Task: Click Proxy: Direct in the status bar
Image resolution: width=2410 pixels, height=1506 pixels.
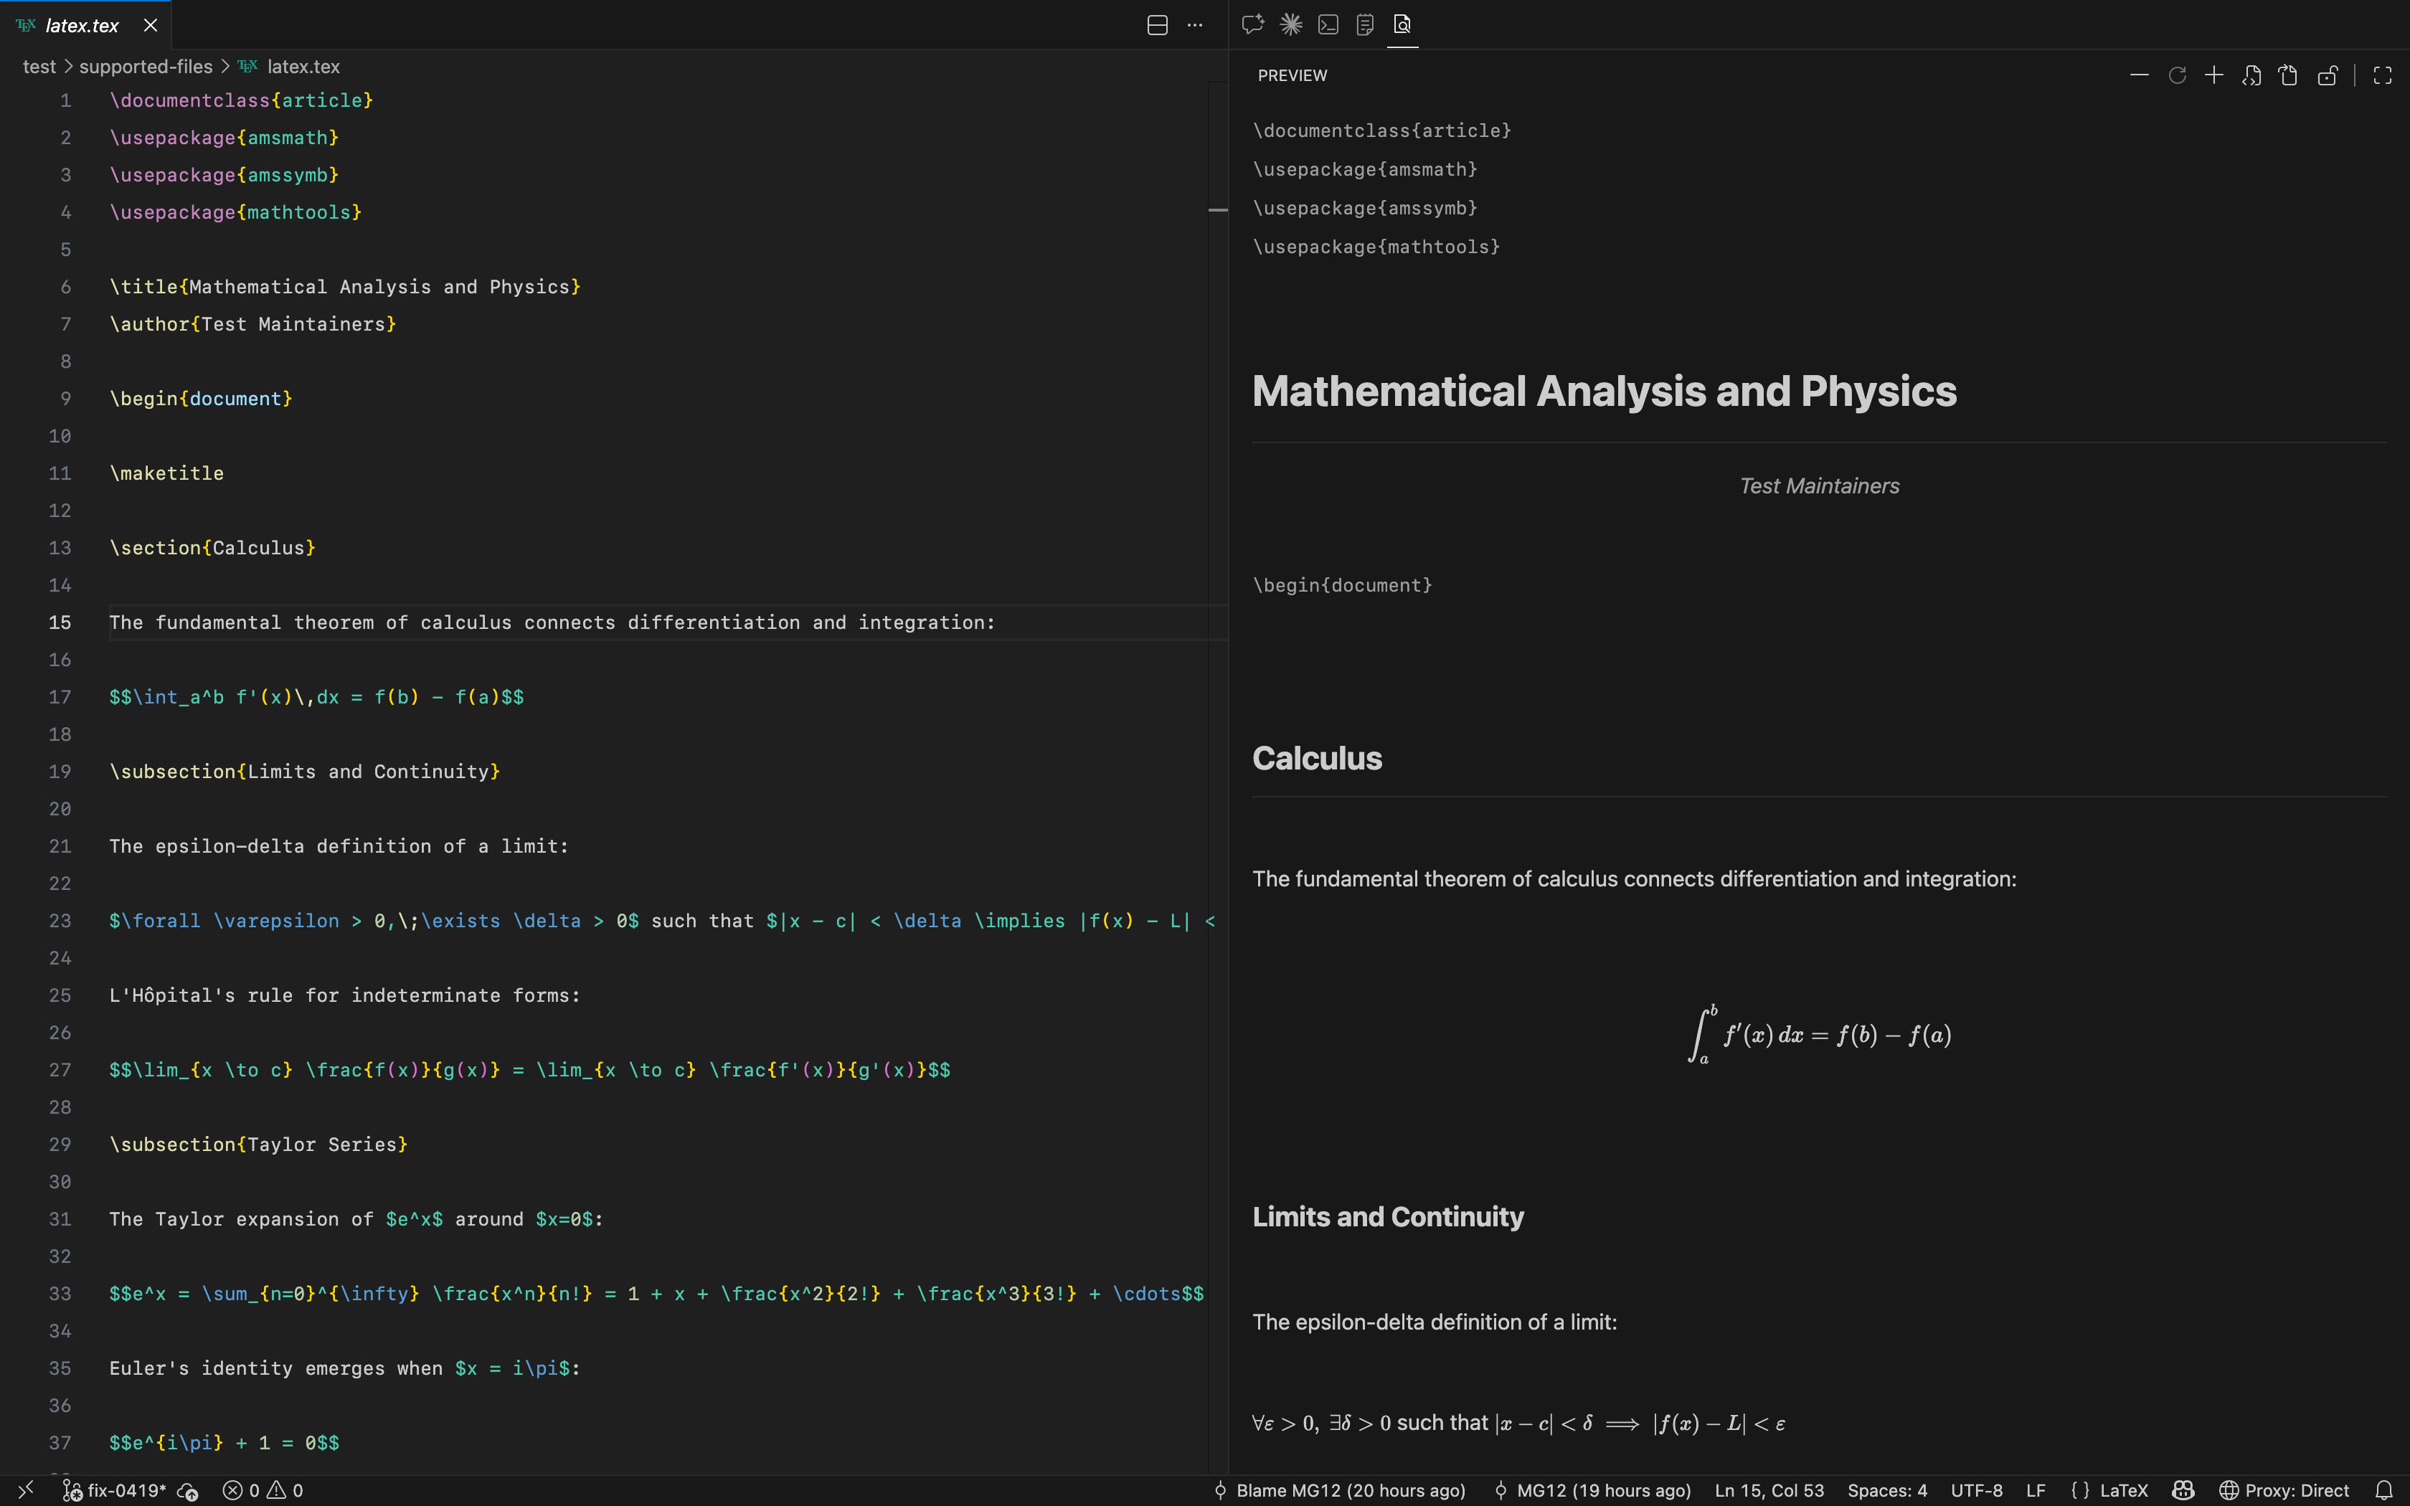Action: [x=2289, y=1490]
